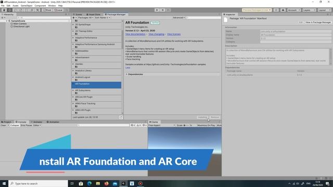This screenshot has width=333, height=187.
Task: Click the Step frame button
Action: [x=168, y=10]
